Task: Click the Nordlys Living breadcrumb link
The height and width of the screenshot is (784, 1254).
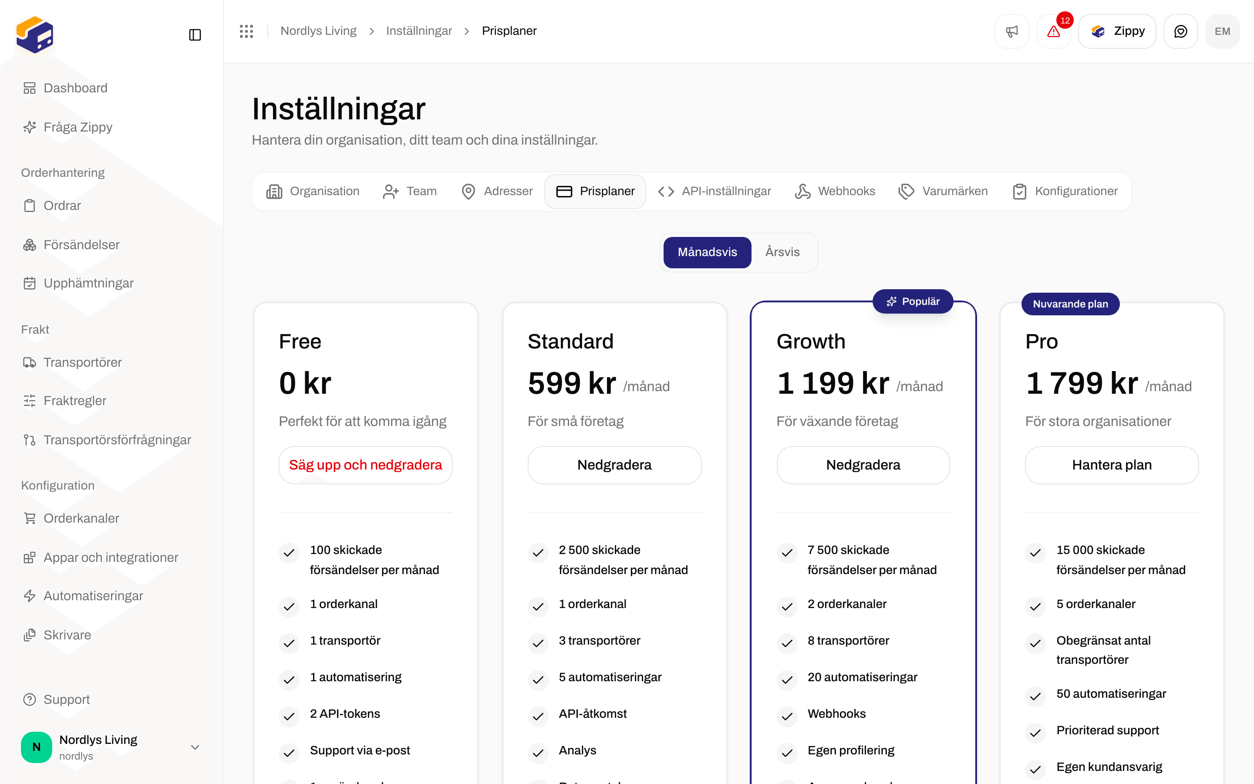Action: point(318,31)
